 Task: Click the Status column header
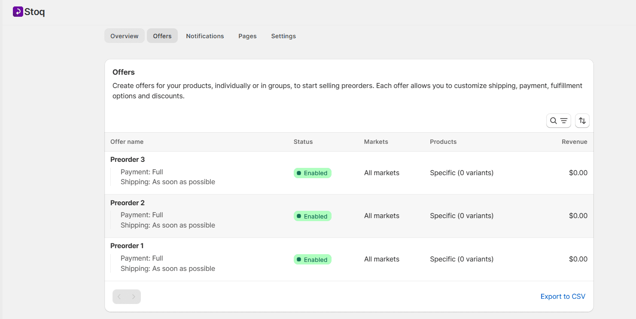point(303,142)
